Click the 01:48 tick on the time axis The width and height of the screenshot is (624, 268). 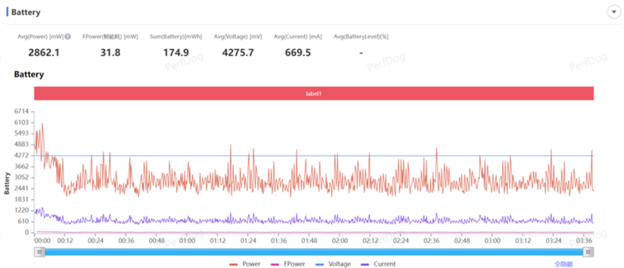(x=309, y=241)
